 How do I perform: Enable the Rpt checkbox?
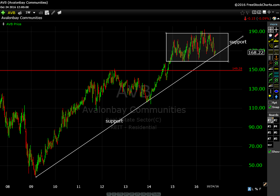[x=270, y=102]
